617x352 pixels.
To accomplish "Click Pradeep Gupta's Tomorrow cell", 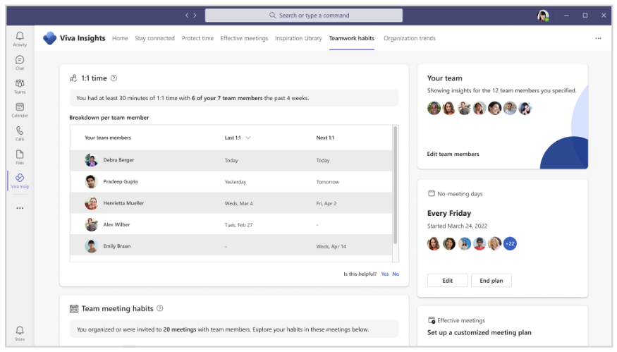I will coord(327,182).
